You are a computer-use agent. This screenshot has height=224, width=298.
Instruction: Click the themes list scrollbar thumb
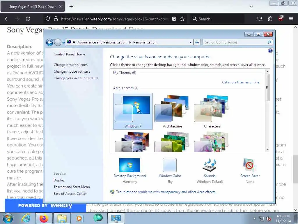(267, 87)
